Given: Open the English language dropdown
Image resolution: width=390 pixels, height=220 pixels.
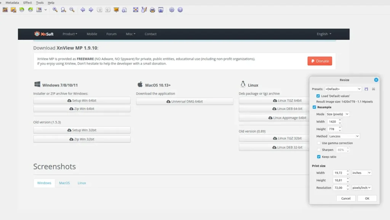Looking at the screenshot, I should pos(324,34).
